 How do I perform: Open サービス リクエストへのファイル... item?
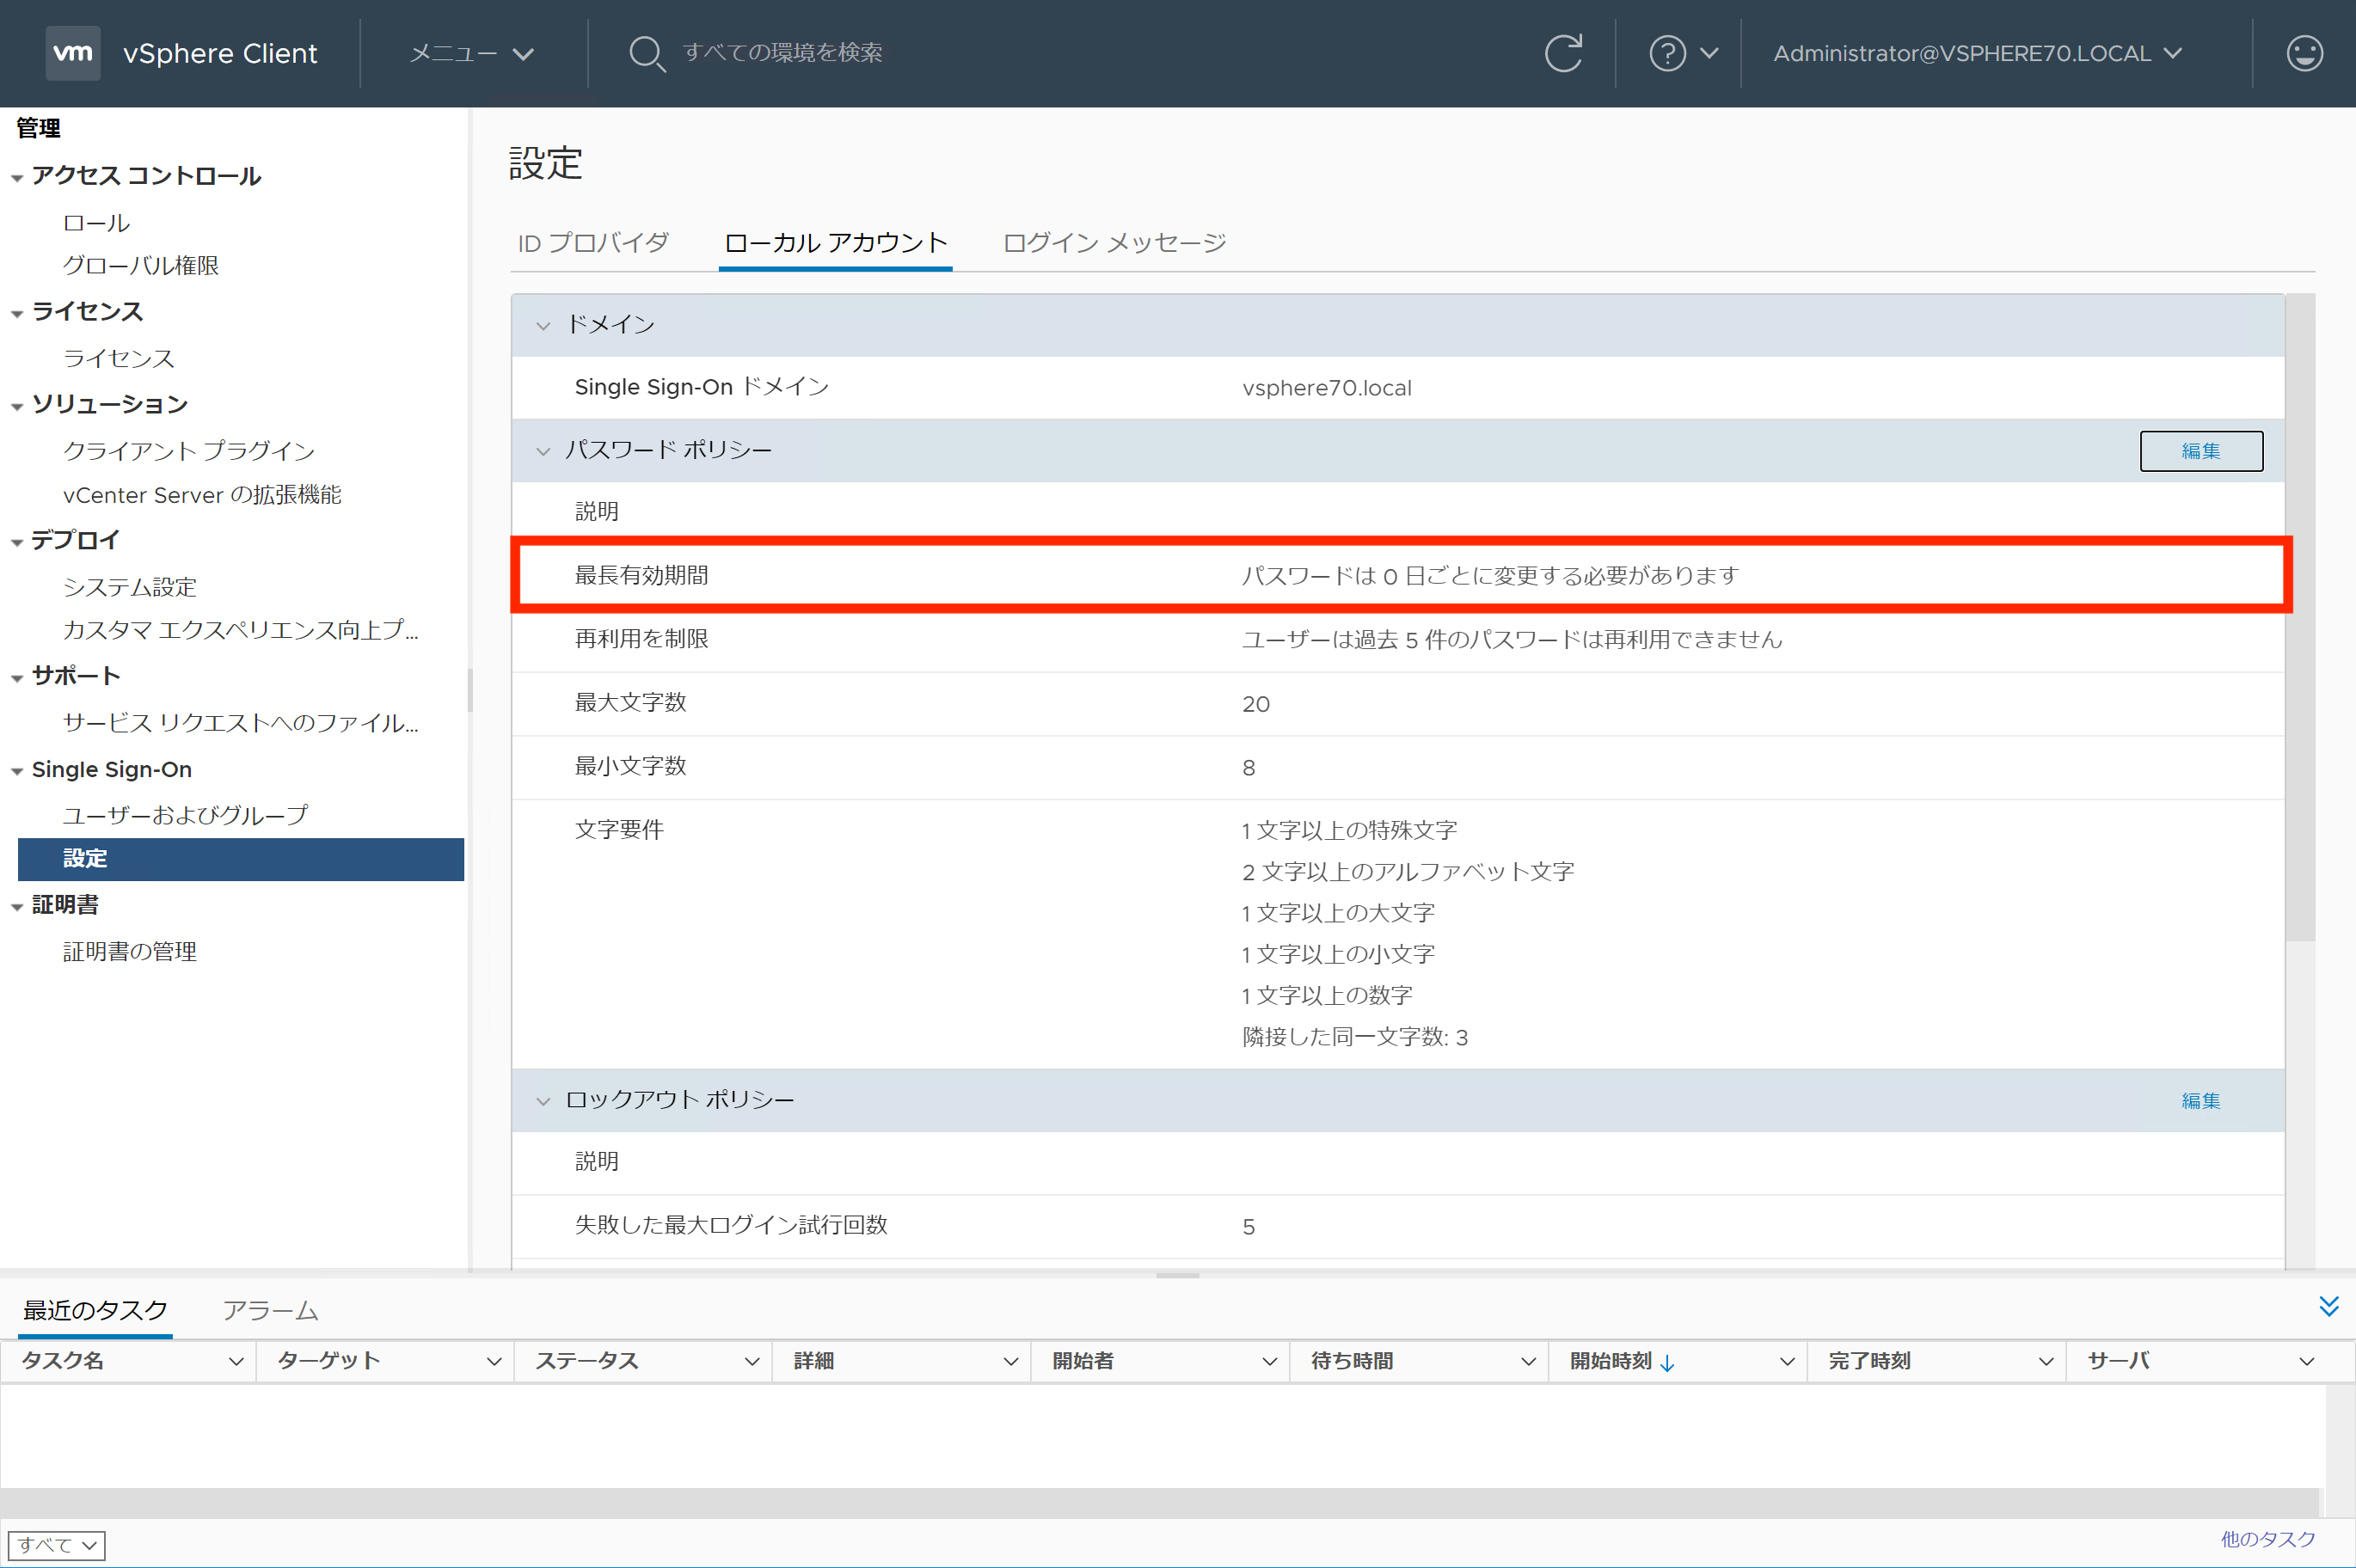[241, 723]
